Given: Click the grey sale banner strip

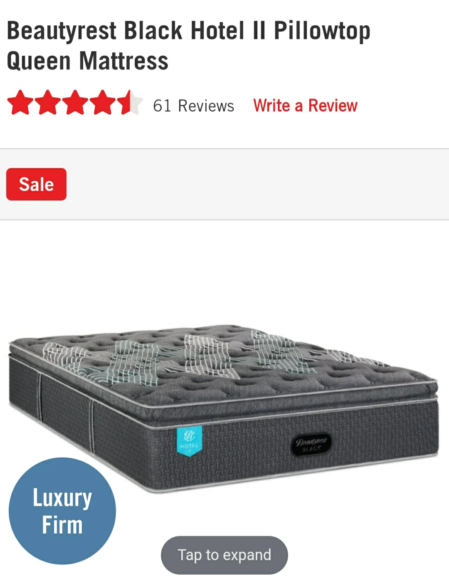Looking at the screenshot, I should 224,184.
